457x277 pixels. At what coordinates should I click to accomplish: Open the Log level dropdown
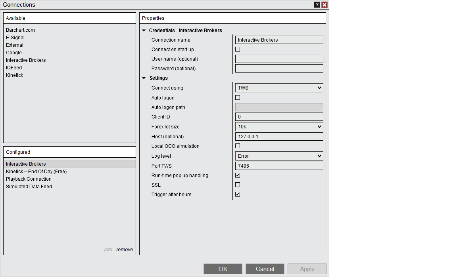pyautogui.click(x=279, y=156)
